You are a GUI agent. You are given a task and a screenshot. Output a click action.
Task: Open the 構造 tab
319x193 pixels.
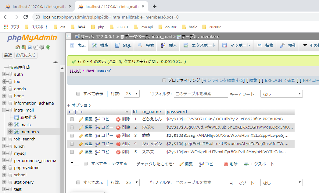(100, 45)
